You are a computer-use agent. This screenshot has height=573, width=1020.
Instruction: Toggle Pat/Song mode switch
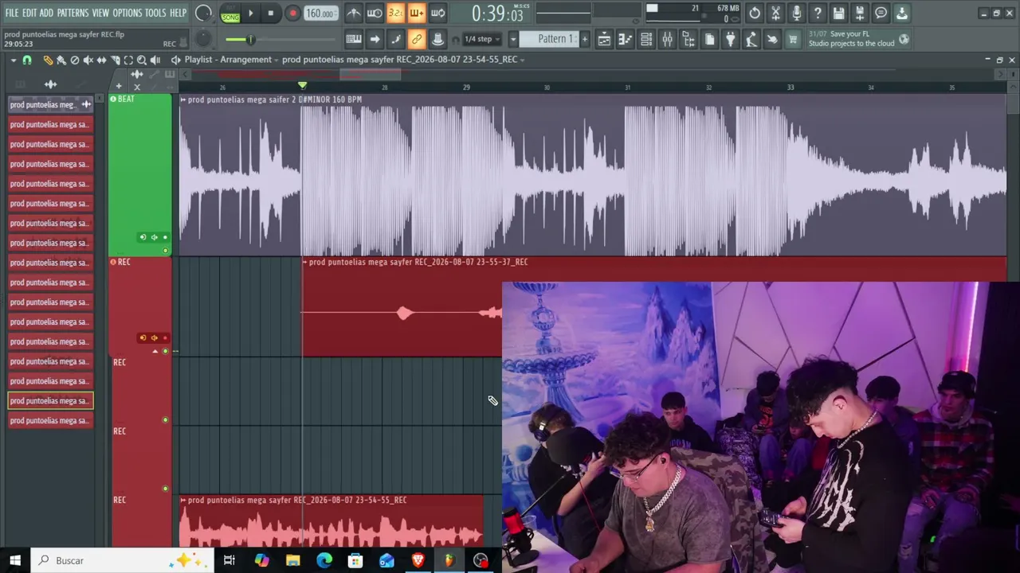[230, 14]
